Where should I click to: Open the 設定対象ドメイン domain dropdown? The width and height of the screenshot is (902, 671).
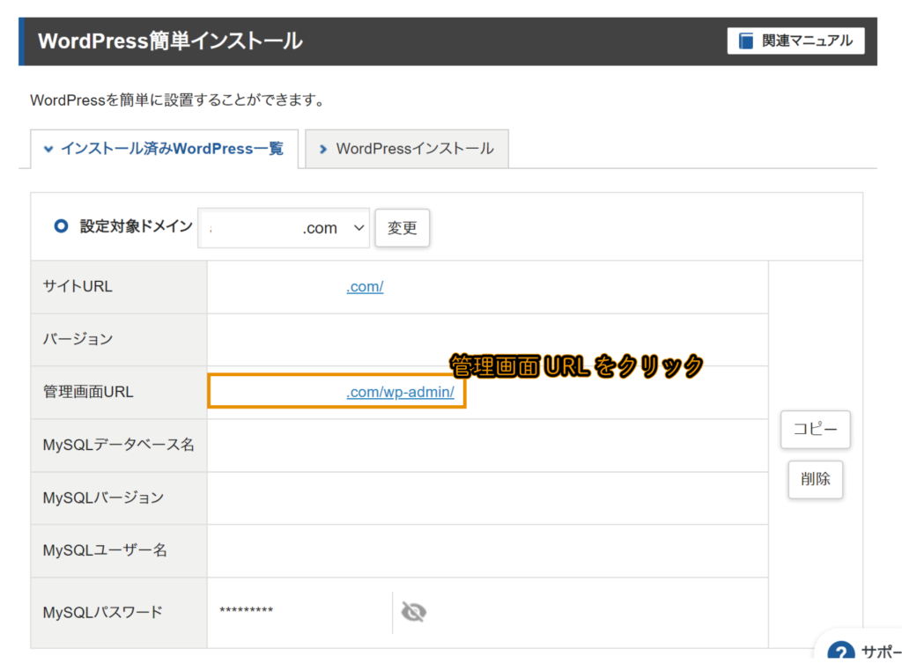point(284,228)
